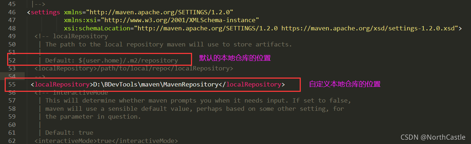This screenshot has height=144, width=471.
Task: Click the D:\BDevTools\maven\MavenRepository path value
Action: (x=156, y=85)
